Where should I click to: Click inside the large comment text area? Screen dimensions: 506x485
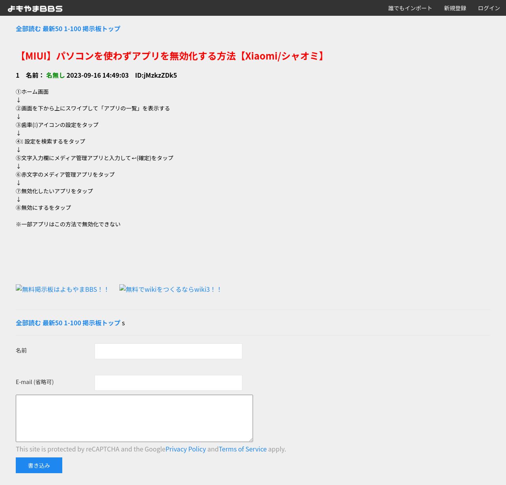click(x=134, y=418)
